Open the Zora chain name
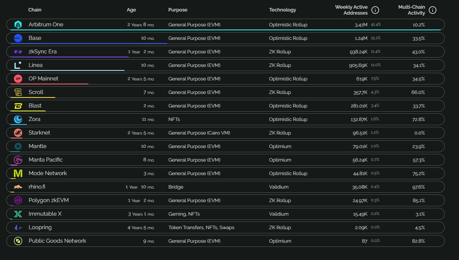 coord(34,119)
